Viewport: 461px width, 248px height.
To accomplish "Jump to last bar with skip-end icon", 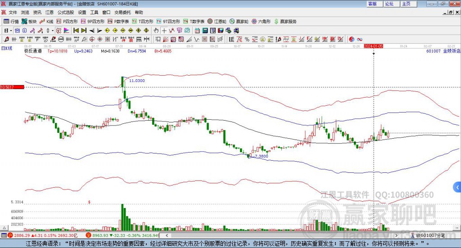I will pyautogui.click(x=84, y=31).
